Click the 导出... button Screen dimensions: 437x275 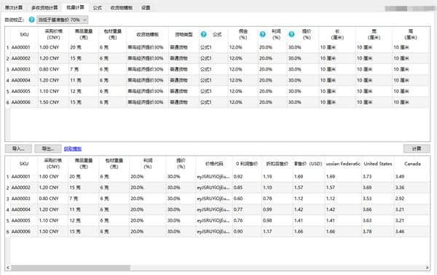point(48,148)
